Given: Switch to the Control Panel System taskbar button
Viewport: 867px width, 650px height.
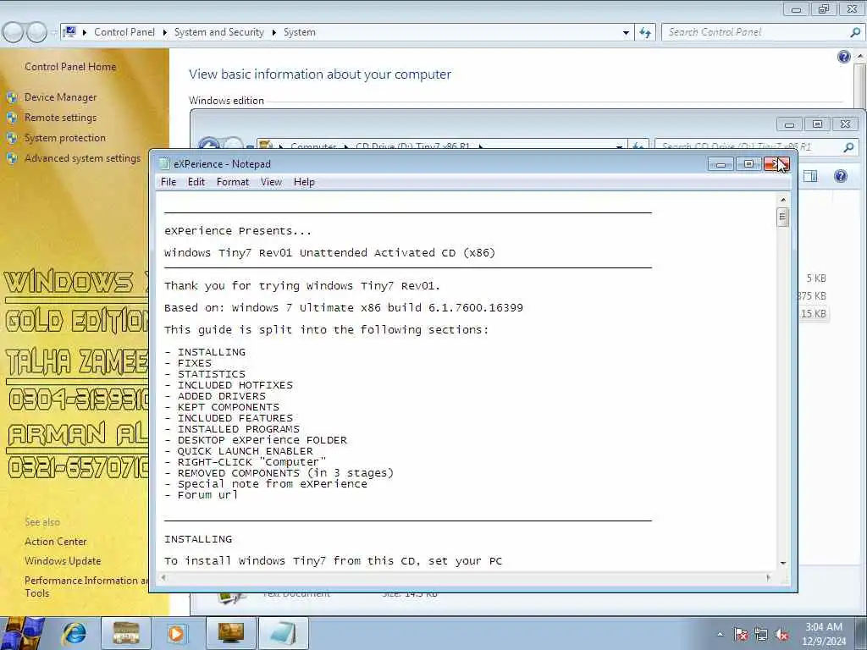Looking at the screenshot, I should pos(230,633).
